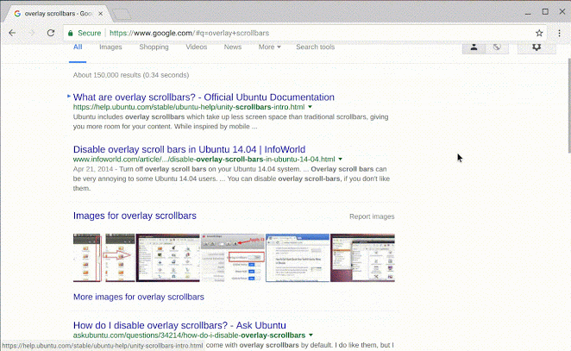Open 'What are overlay scrollbars?' Ubuntu result
The width and height of the screenshot is (571, 351).
204,97
